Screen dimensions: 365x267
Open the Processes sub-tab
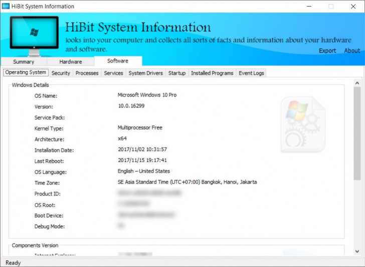click(87, 73)
